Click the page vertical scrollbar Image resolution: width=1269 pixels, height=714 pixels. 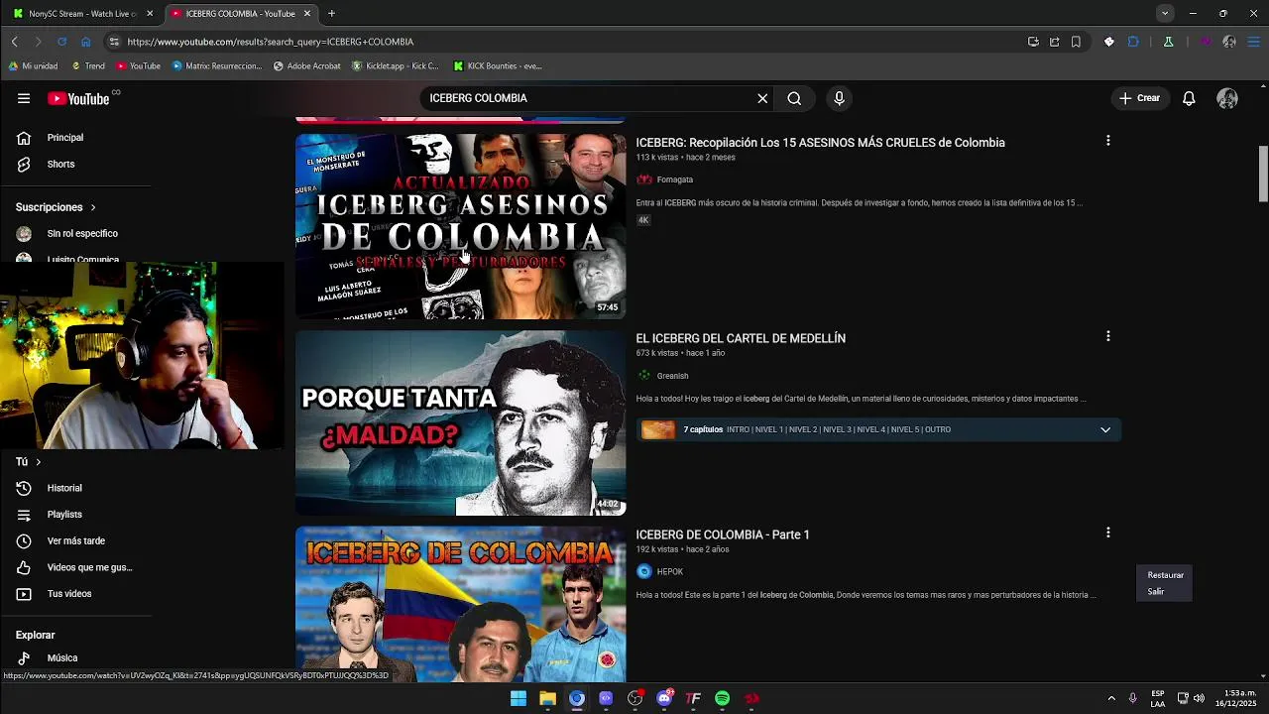point(1263,175)
